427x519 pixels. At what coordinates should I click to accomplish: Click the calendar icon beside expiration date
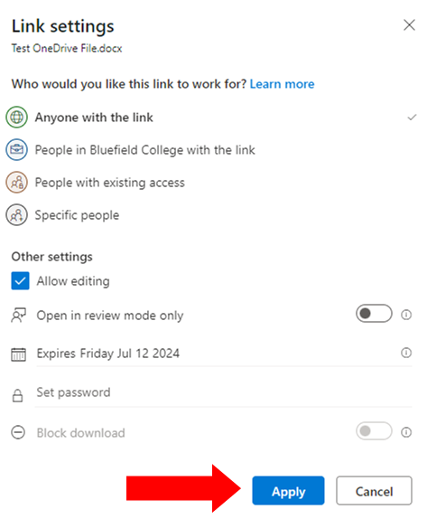tap(19, 354)
